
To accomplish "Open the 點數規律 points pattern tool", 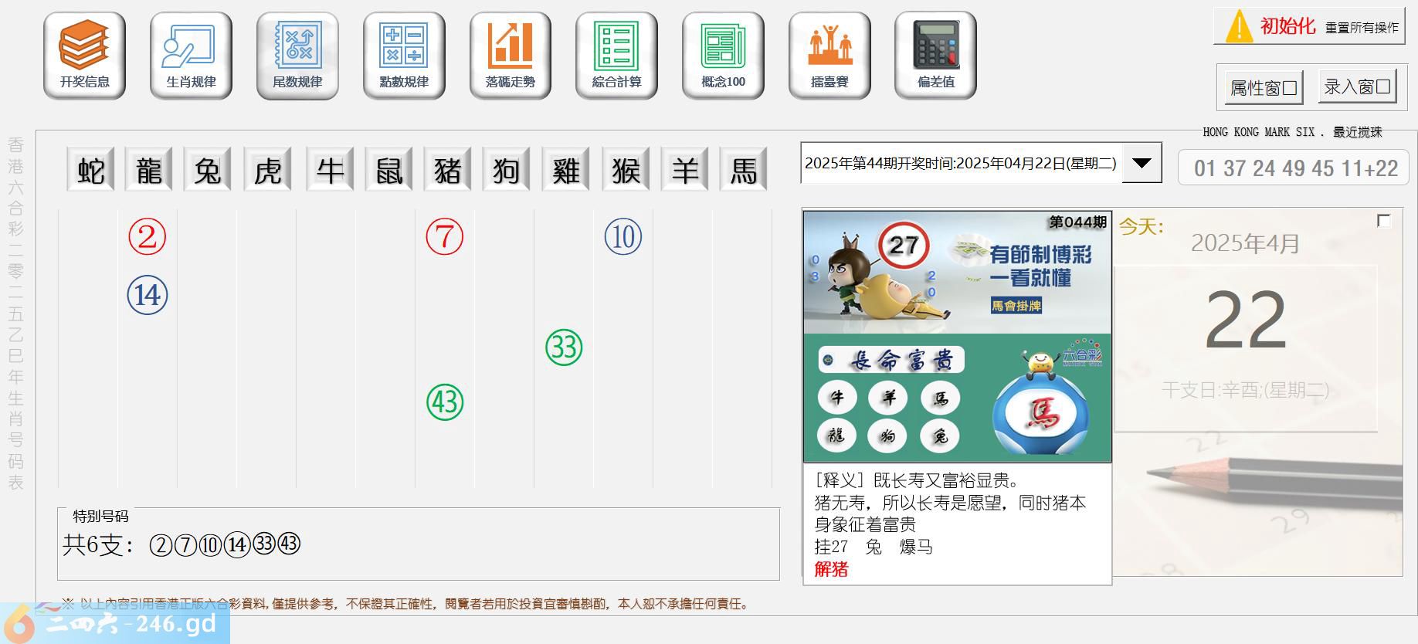I will pyautogui.click(x=404, y=56).
